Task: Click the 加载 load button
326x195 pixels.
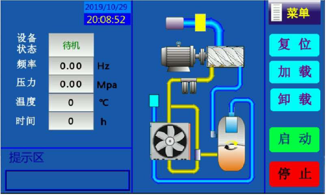Action: [294, 72]
